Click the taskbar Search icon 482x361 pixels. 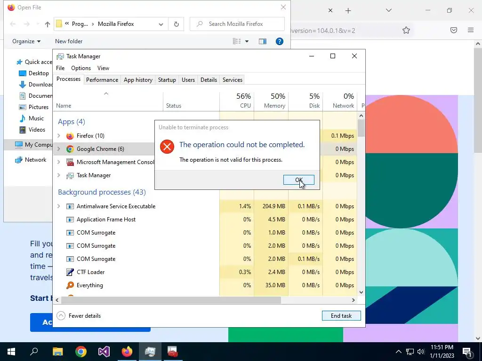[34, 352]
